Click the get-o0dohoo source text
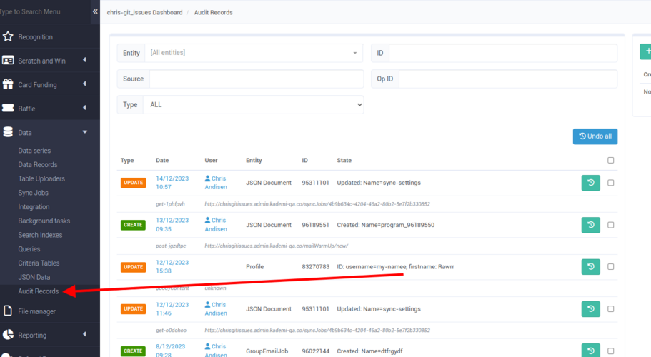 [x=171, y=331]
